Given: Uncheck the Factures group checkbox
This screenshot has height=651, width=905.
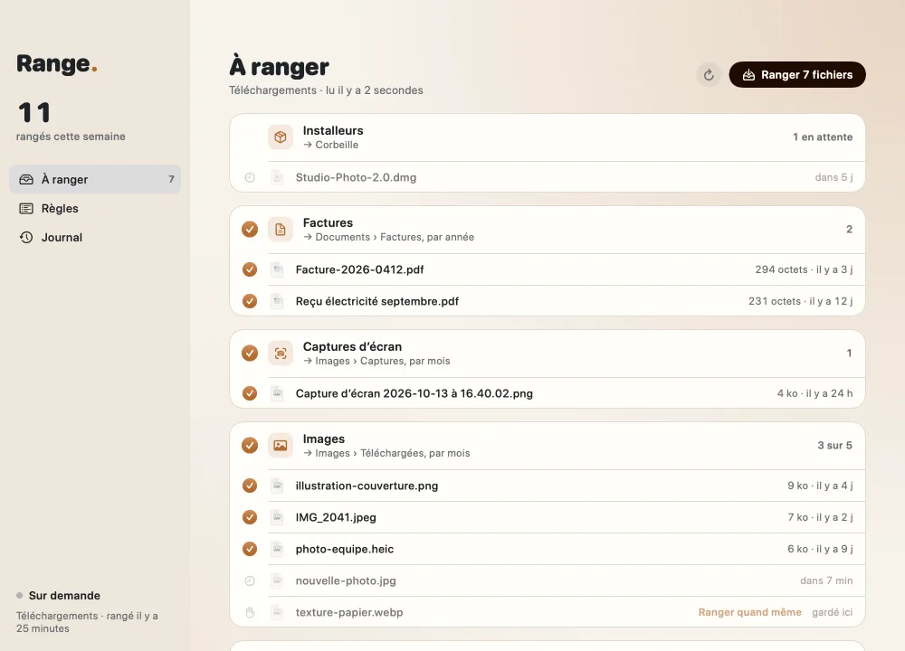Looking at the screenshot, I should [x=250, y=230].
